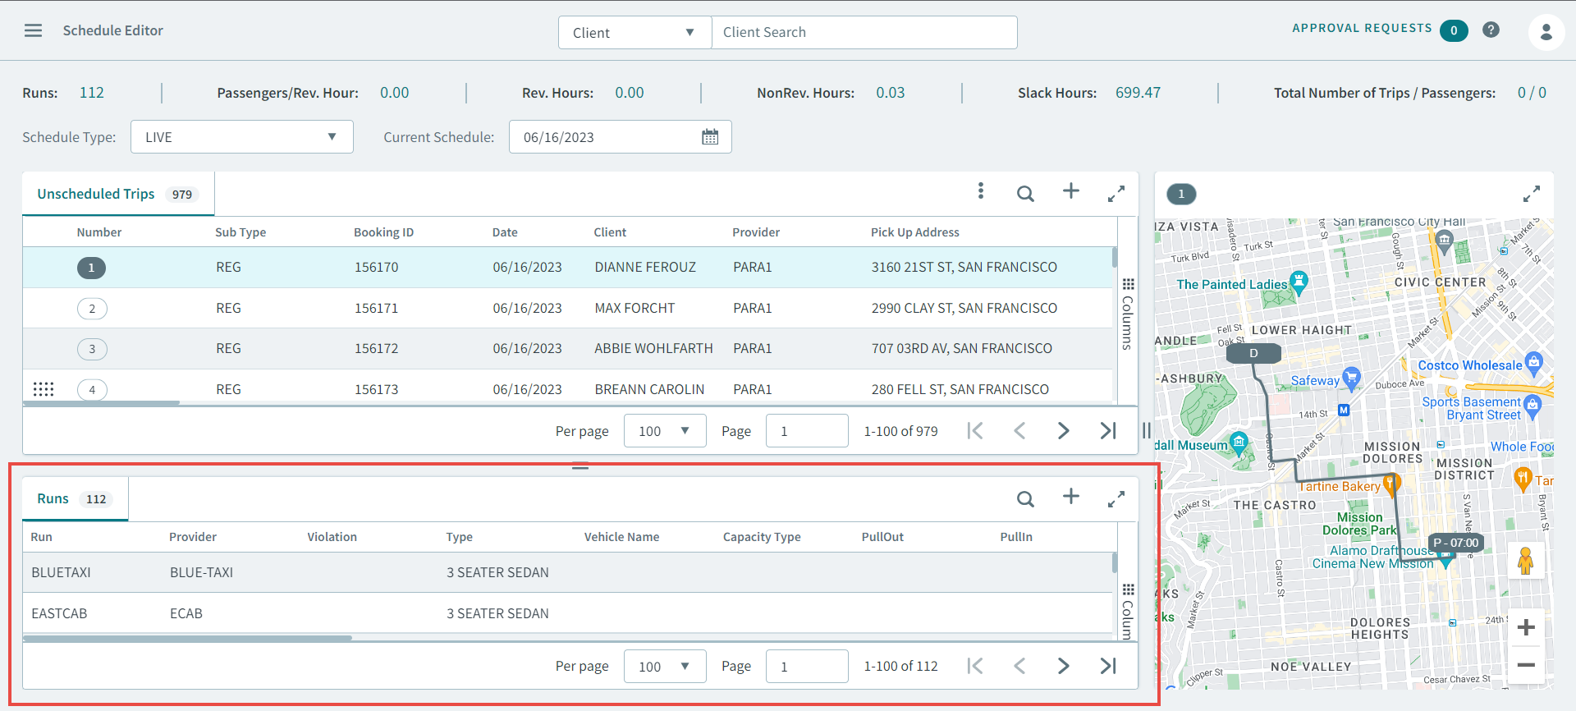Search within the Runs panel

point(1025,498)
